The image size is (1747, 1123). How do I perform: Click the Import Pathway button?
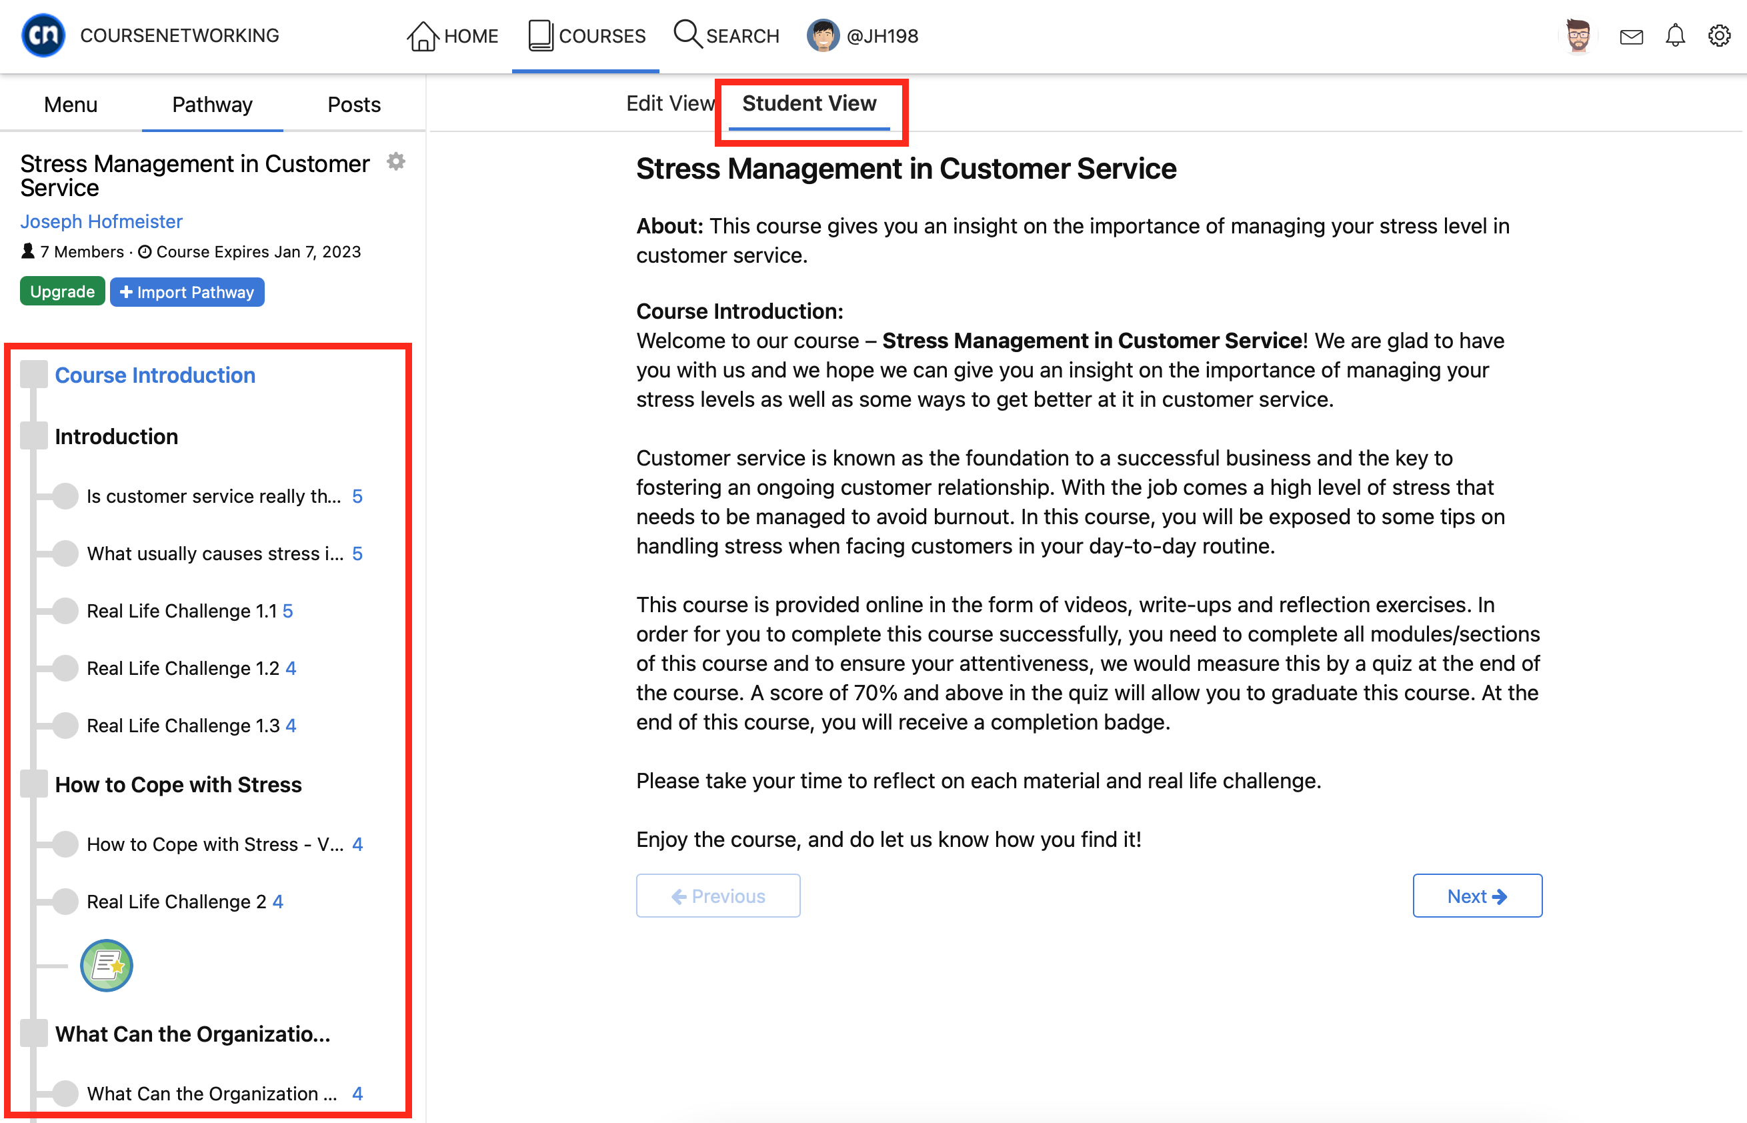pyautogui.click(x=187, y=291)
